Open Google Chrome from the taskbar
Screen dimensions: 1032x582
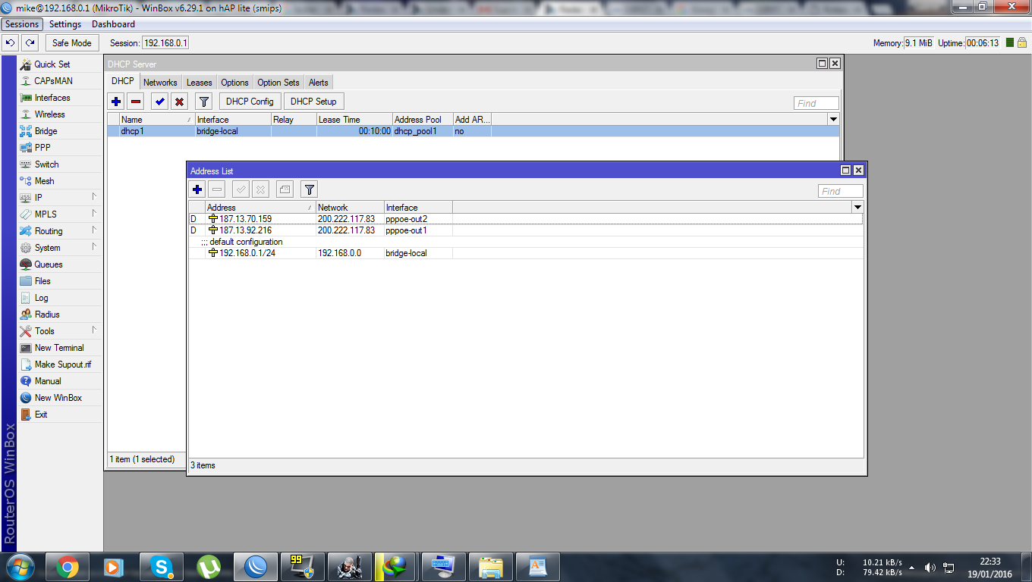68,566
